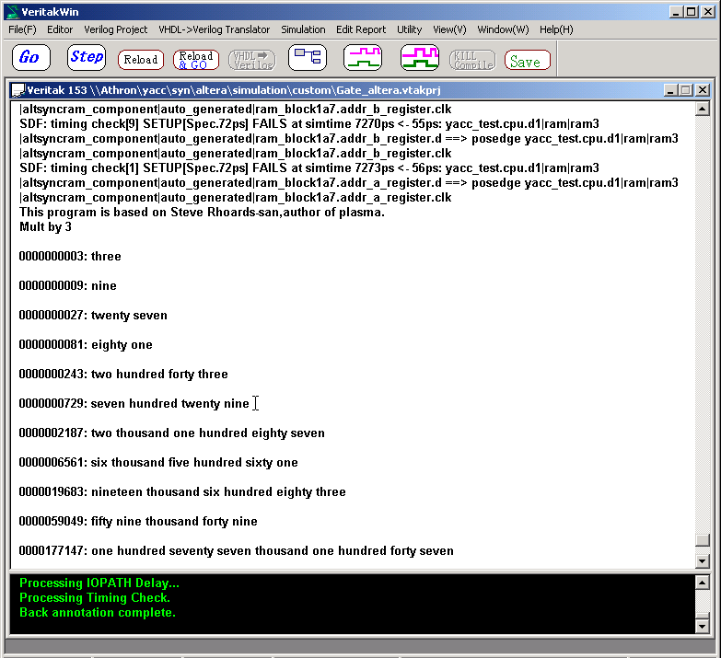This screenshot has width=721, height=658.
Task: Click scroll down arrow in black log console
Action: click(x=703, y=627)
